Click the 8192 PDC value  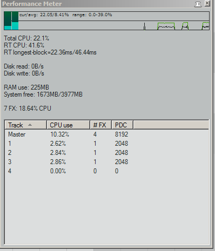pyautogui.click(x=122, y=134)
